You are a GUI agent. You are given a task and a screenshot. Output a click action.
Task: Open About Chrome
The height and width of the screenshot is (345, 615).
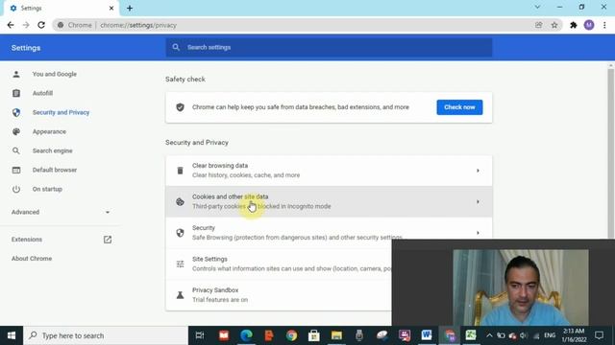click(32, 259)
